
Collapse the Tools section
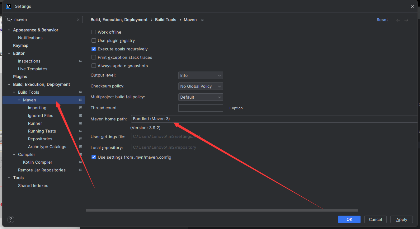[9, 178]
